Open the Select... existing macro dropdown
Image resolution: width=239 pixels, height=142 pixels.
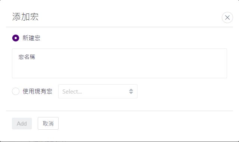[x=98, y=91]
